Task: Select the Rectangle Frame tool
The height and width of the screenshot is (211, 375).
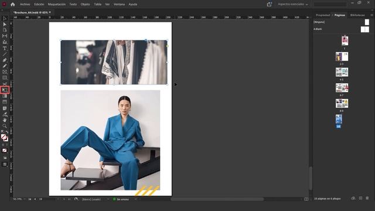Action: 5,72
